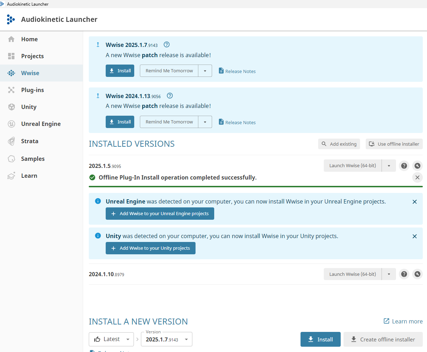
Task: Open help for installed version 2024.1.10
Action: click(404, 274)
